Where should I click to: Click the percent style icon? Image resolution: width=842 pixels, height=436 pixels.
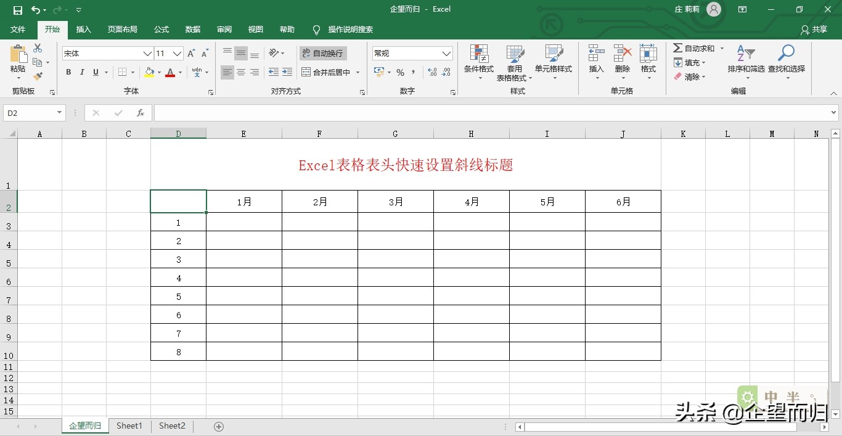coord(400,72)
